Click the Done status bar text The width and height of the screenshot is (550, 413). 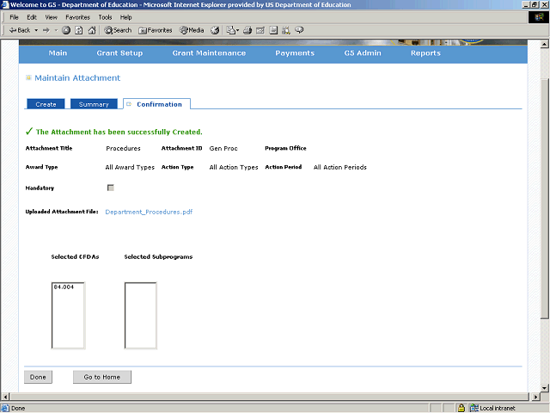[18, 408]
